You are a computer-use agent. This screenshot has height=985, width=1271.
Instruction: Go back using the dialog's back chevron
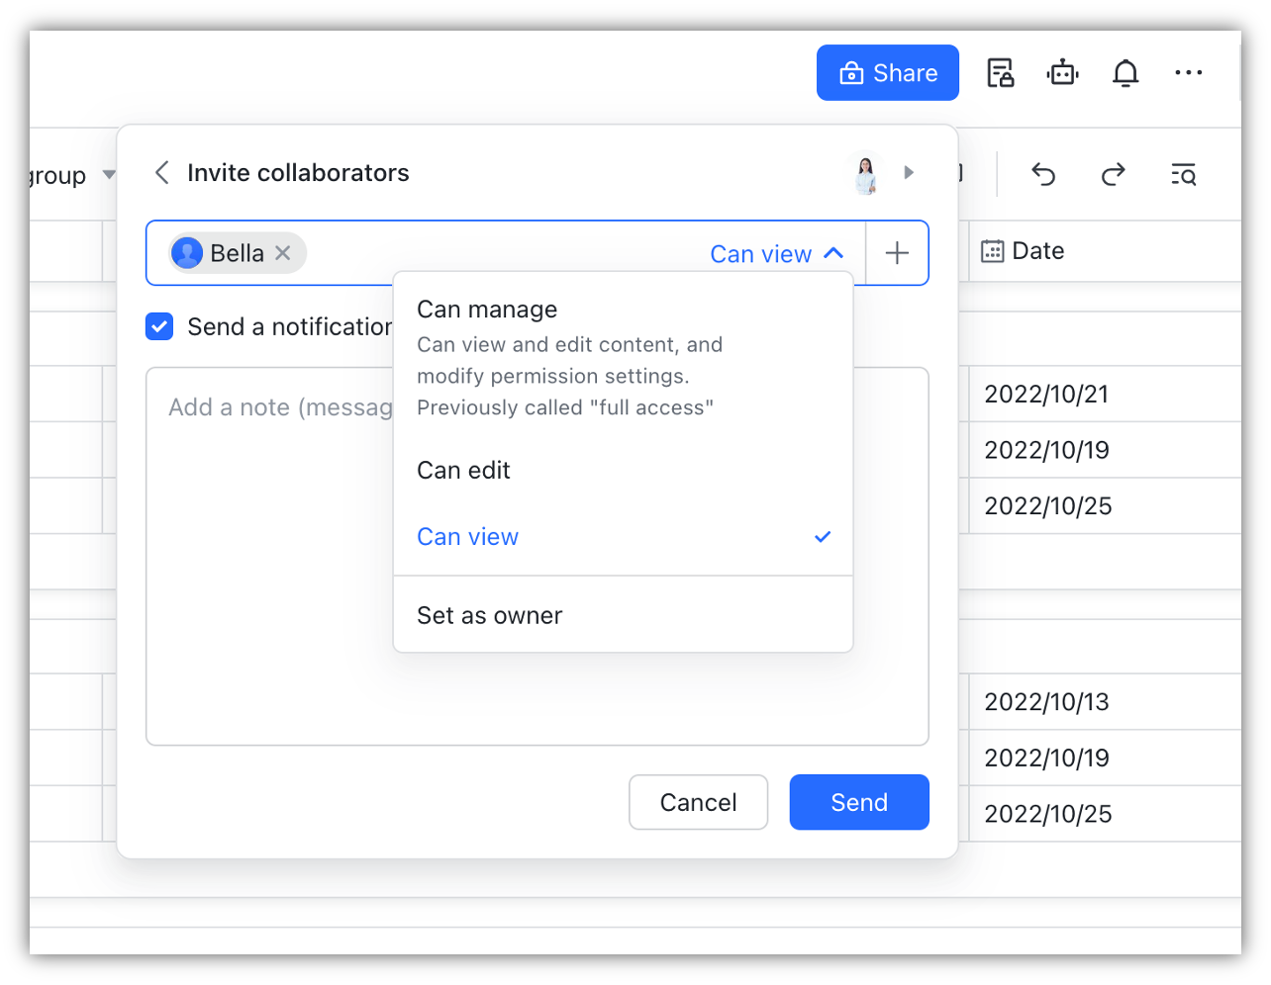(x=161, y=172)
